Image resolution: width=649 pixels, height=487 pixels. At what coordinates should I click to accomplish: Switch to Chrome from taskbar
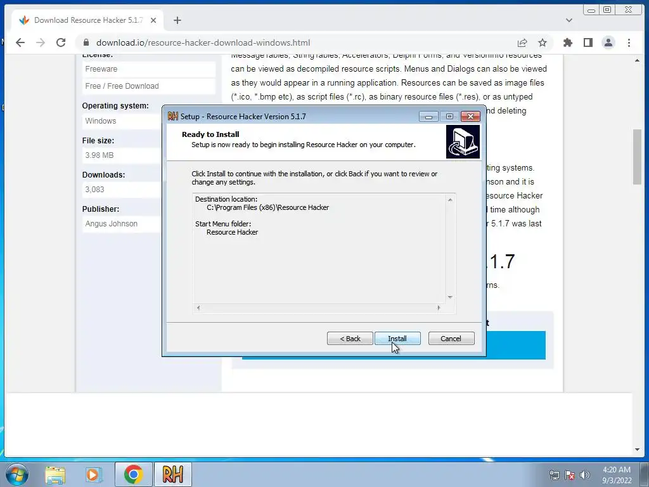(x=133, y=474)
